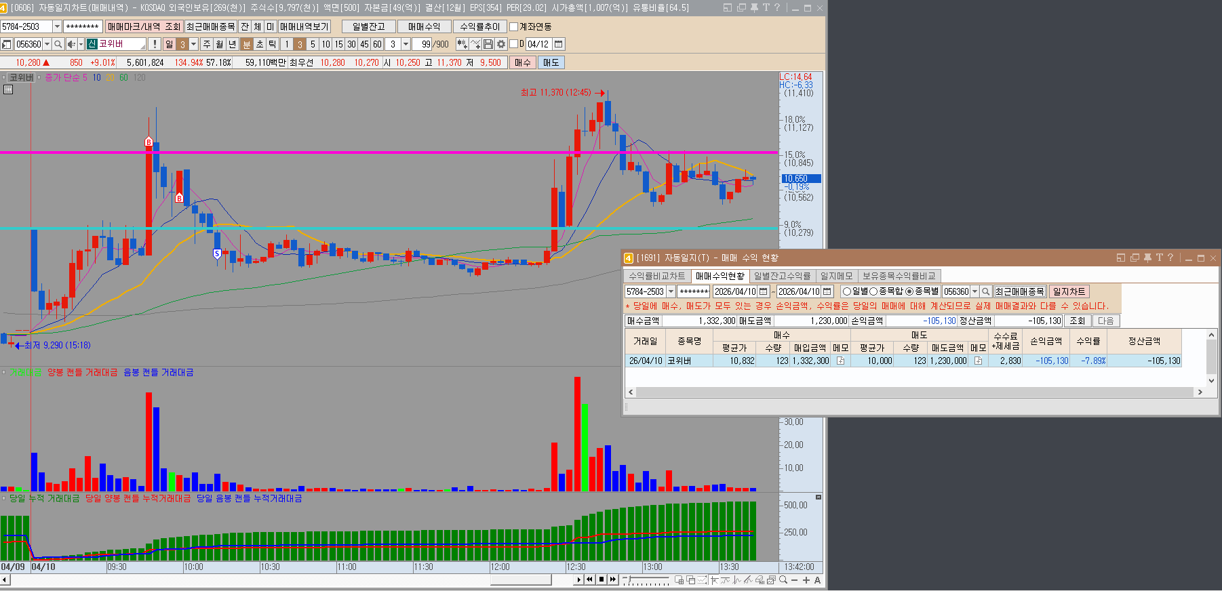Open the 일지메모 tab
The image size is (1222, 591).
tap(836, 276)
